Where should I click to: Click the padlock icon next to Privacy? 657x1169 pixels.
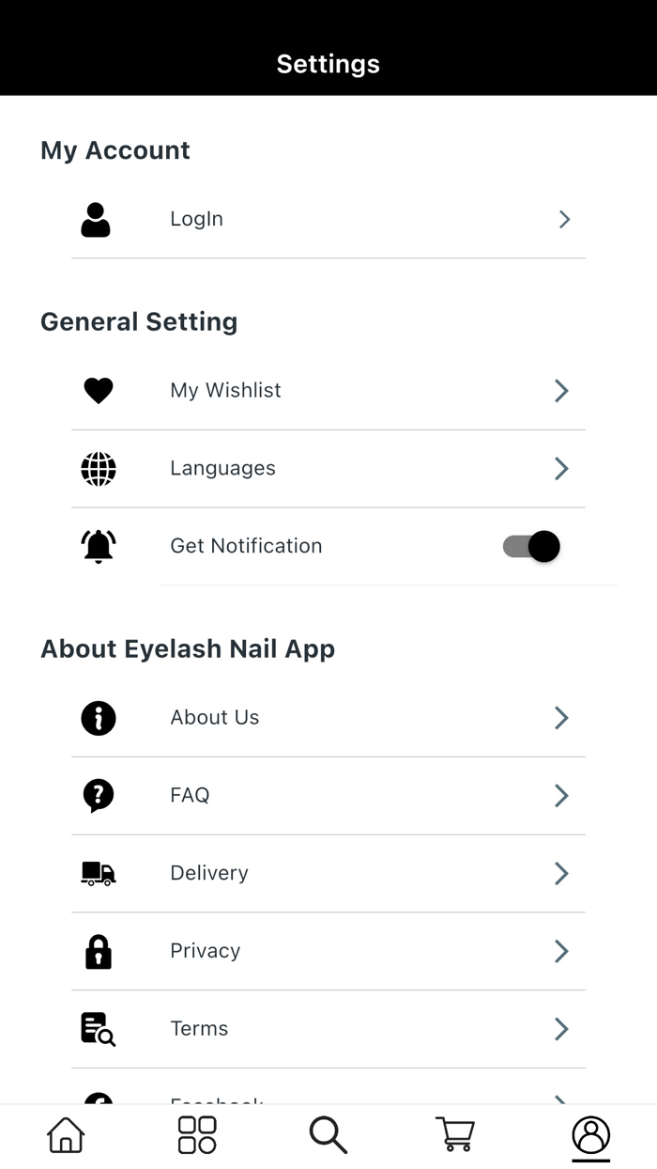[x=98, y=951]
